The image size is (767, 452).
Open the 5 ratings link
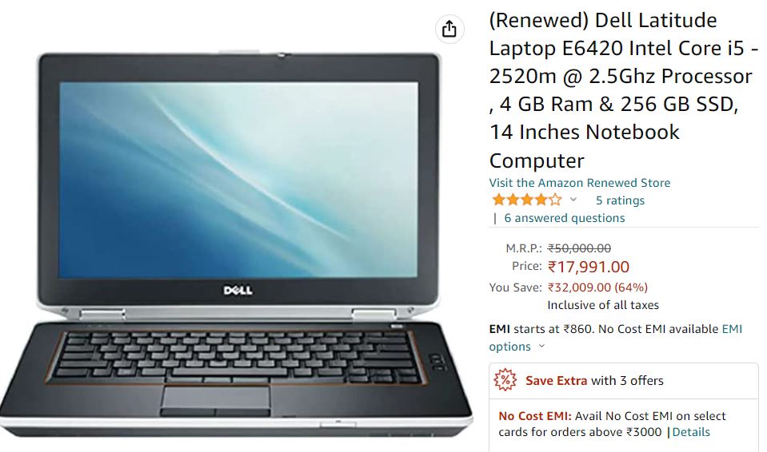click(x=620, y=200)
